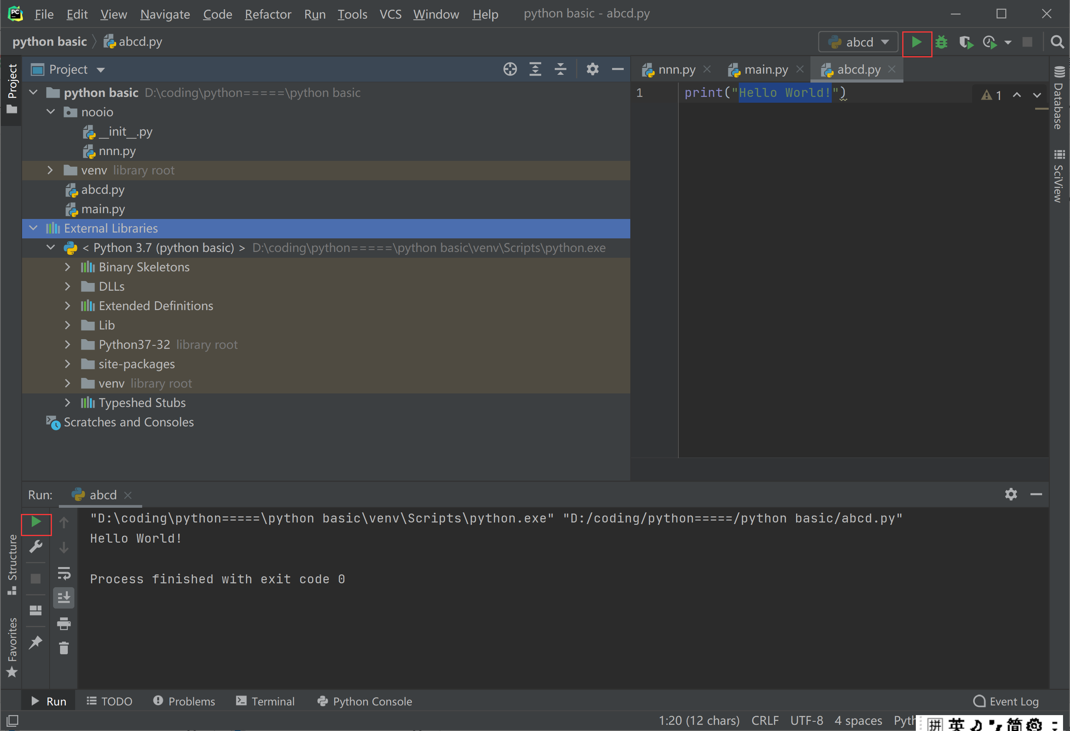Open Project panel gear settings
Viewport: 1070px width, 731px height.
(x=593, y=69)
